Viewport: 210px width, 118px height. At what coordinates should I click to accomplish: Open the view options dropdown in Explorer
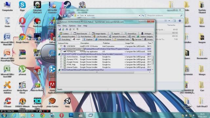tap(169, 21)
